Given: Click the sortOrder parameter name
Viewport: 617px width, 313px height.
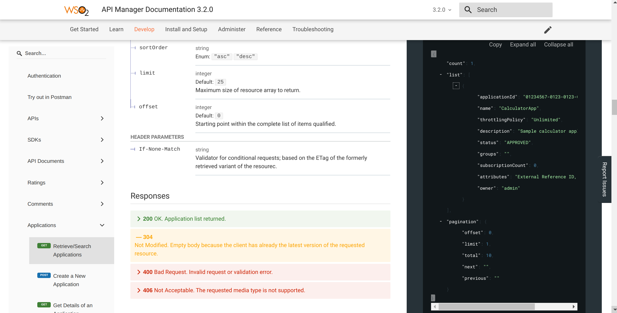Looking at the screenshot, I should coord(153,48).
